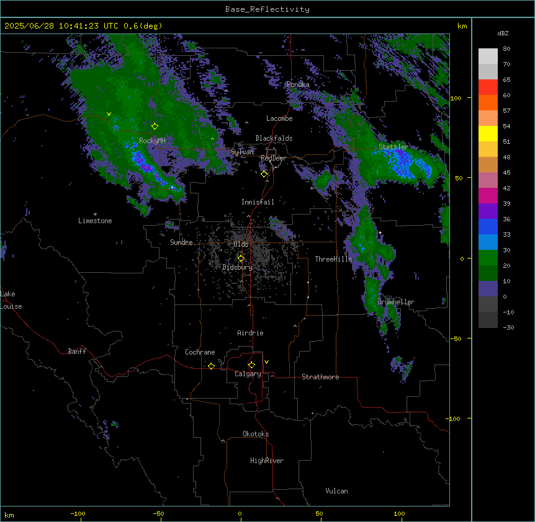Click the Blackfalds city label
Screen dimensions: 535x522
click(274, 138)
